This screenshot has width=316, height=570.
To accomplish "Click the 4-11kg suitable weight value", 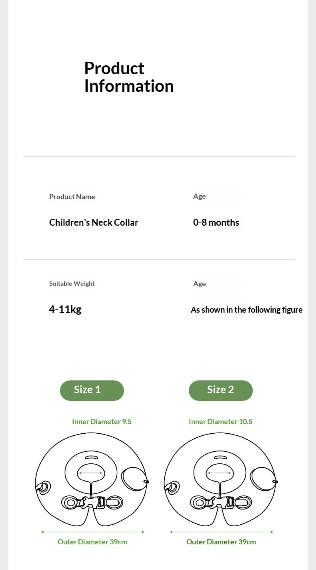I will point(65,309).
